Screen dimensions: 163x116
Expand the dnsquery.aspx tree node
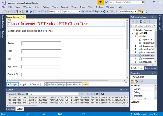136,46
